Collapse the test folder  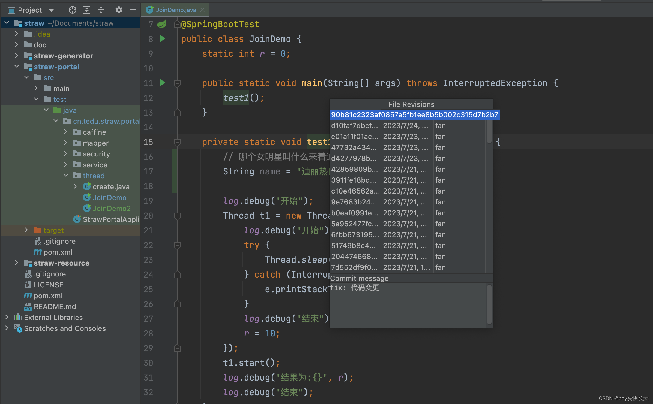pos(36,99)
